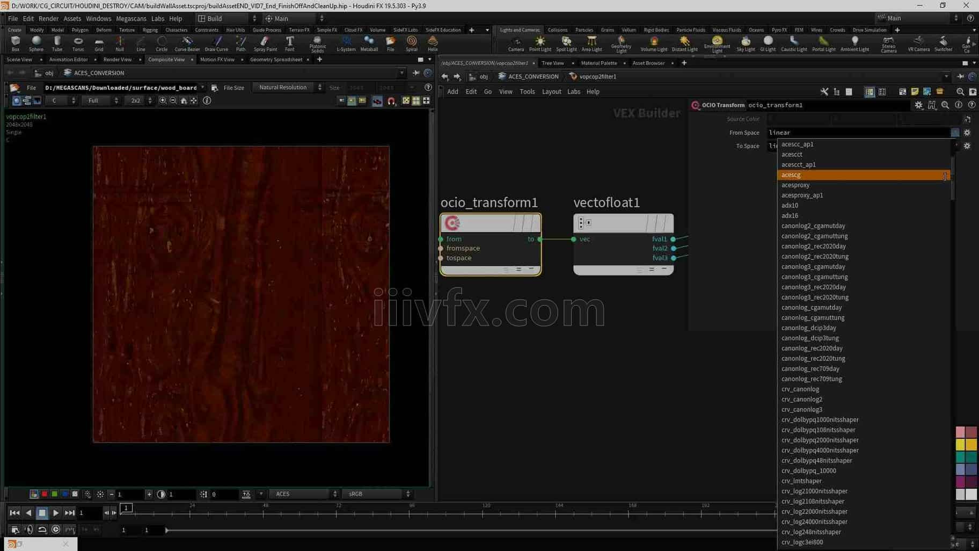Add a Sky Light
The image size is (979, 551).
[x=746, y=44]
